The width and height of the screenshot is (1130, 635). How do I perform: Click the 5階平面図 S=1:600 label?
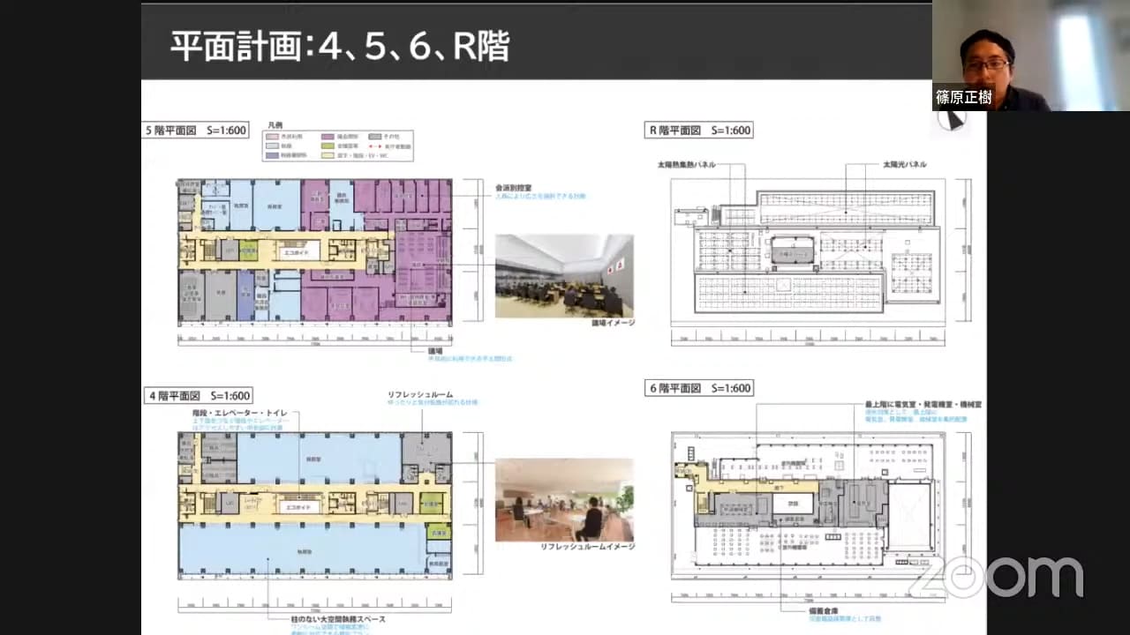tap(196, 130)
